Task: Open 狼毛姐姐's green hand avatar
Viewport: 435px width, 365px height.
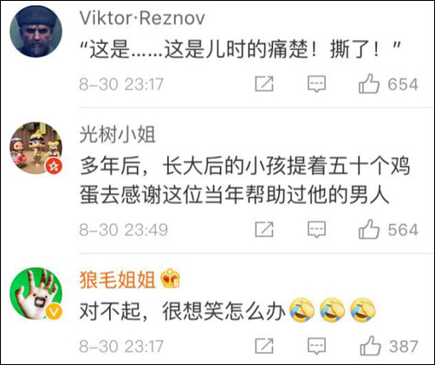Action: pos(36,293)
